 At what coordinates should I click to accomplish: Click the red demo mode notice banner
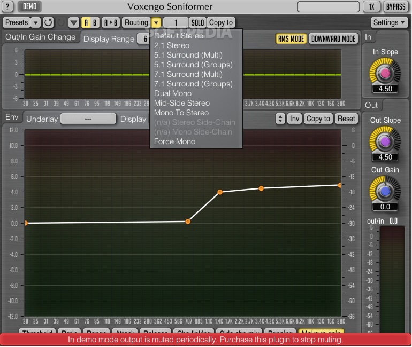205,340
